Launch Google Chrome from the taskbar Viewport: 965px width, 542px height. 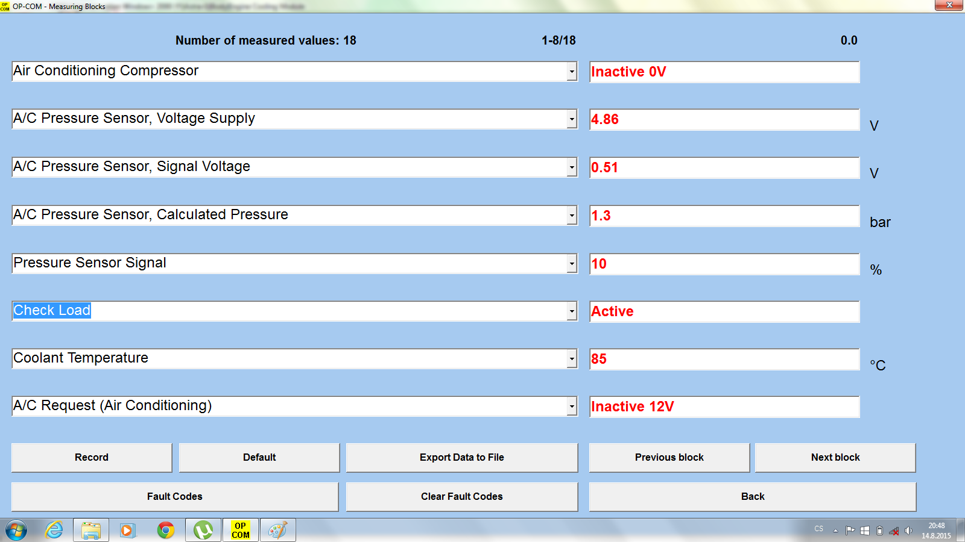click(x=166, y=530)
